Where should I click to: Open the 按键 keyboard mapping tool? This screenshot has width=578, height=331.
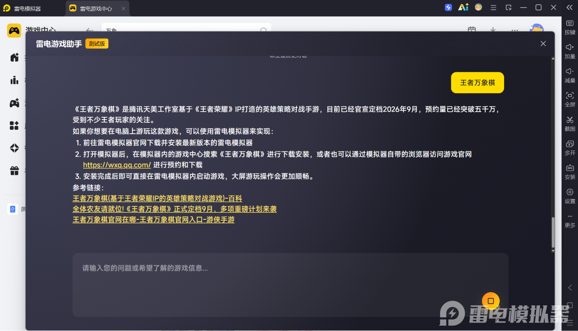570,27
